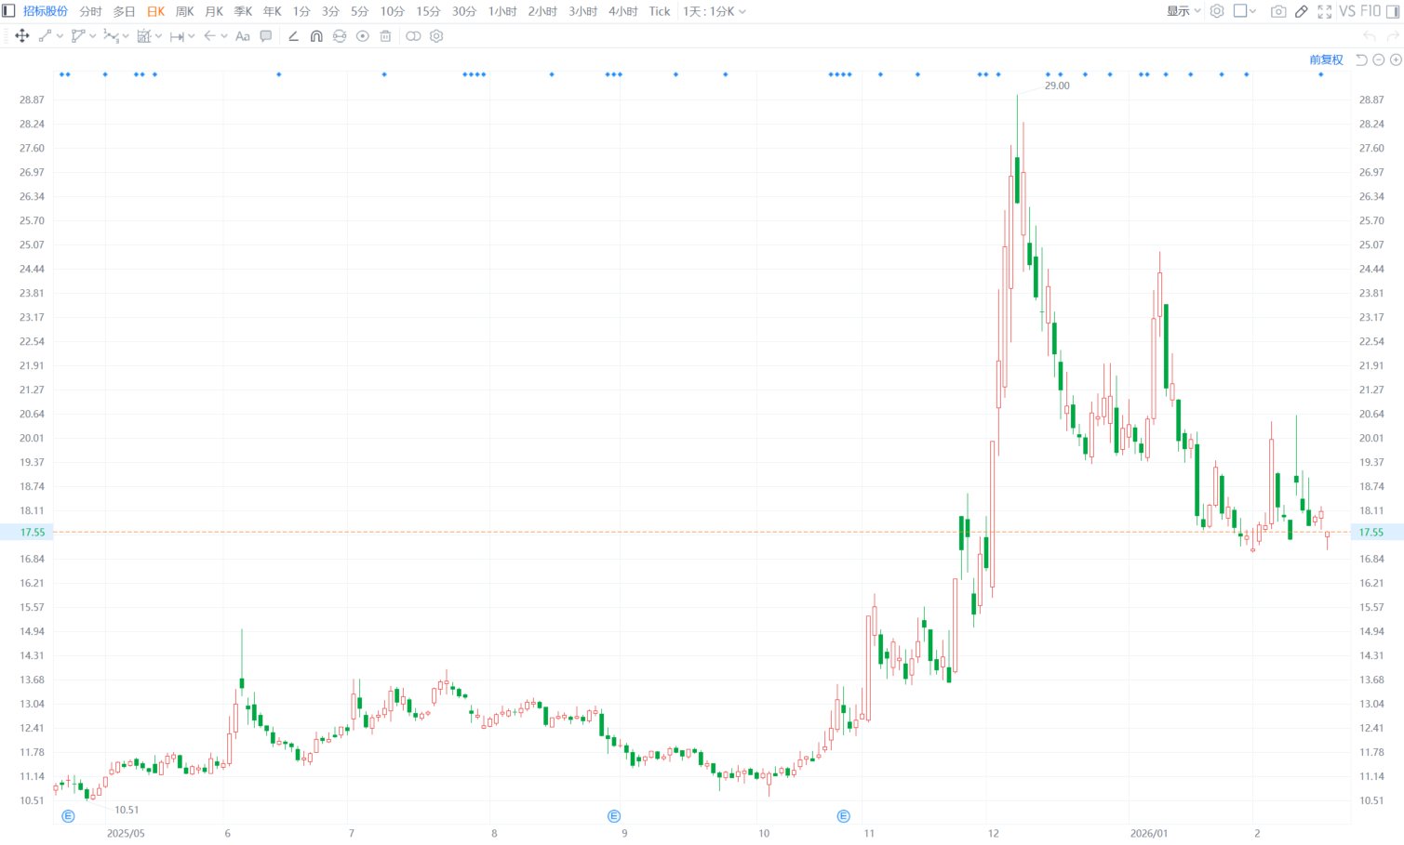
Task: Reset chart view with the circular arrow
Action: (1361, 59)
